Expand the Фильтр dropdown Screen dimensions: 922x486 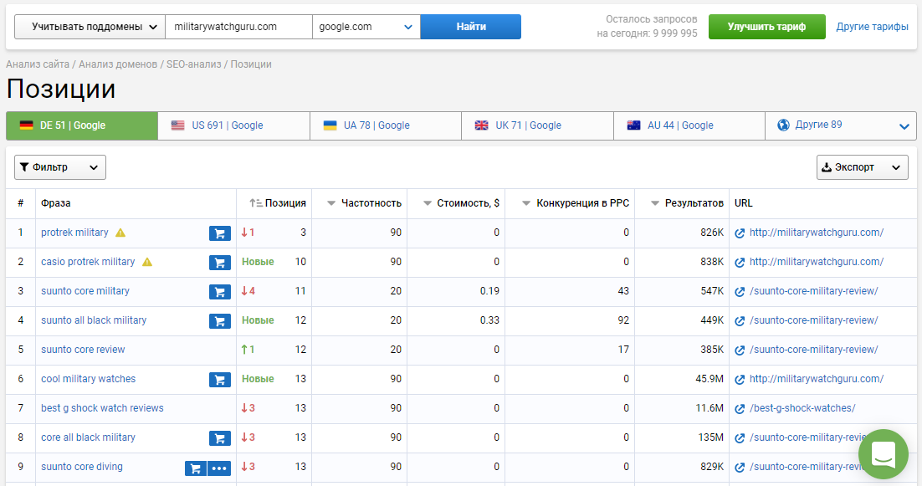click(60, 167)
